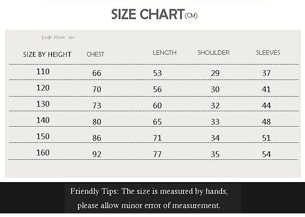Screen dimensions: 305x217
Task: Click the 160 height row label
Action: [43, 153]
